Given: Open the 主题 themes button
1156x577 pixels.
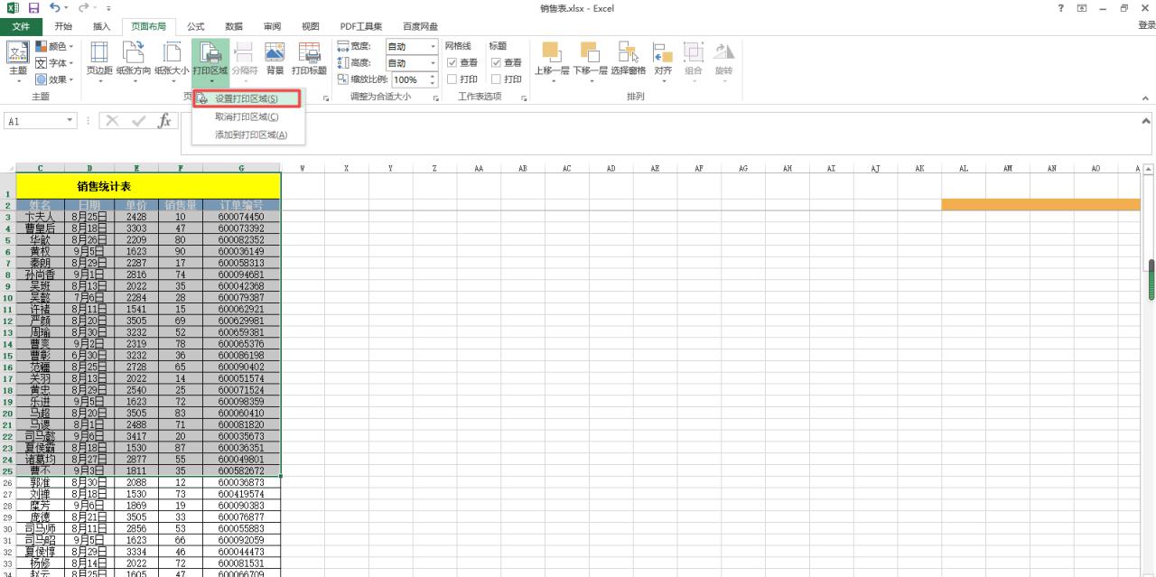Looking at the screenshot, I should point(18,61).
